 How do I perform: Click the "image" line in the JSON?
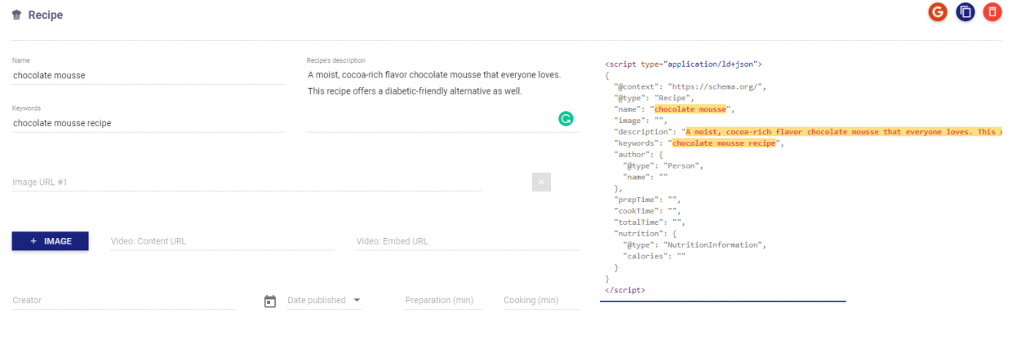(640, 120)
